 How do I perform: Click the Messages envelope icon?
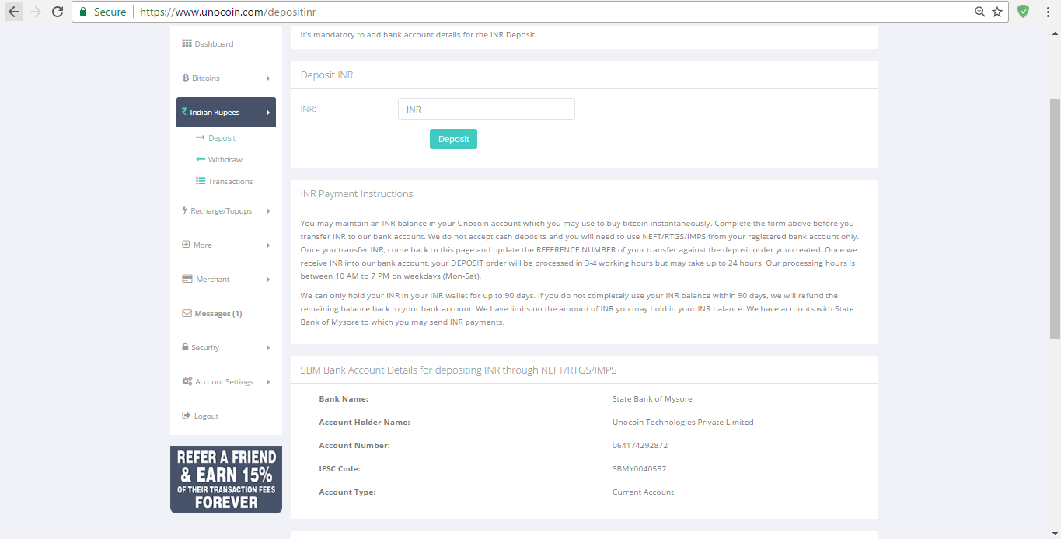[x=187, y=313]
